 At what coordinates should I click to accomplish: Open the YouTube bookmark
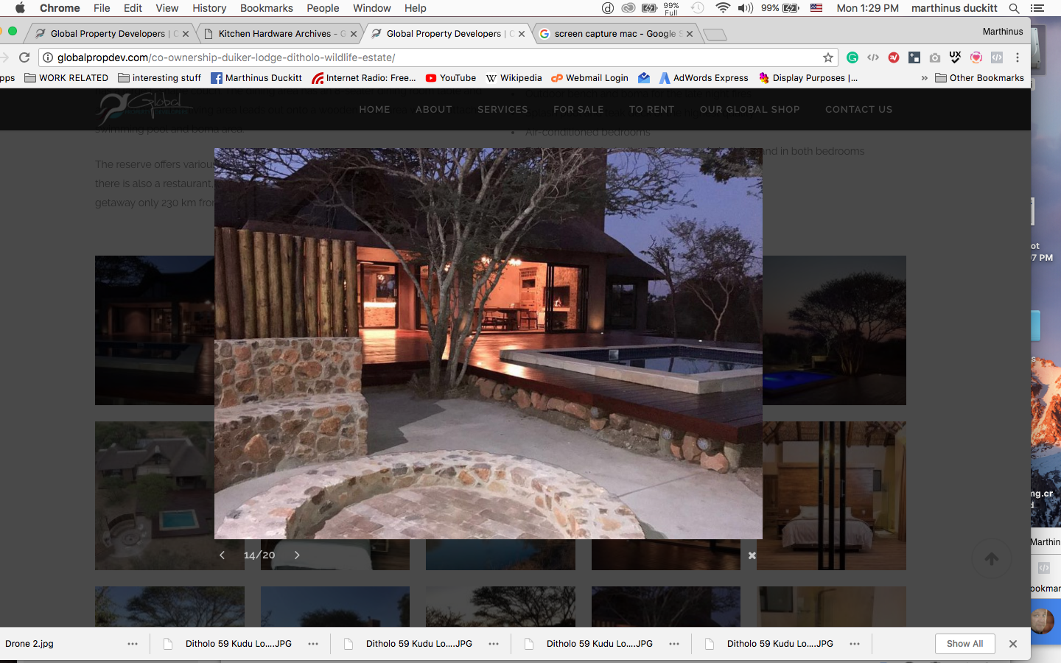[451, 78]
